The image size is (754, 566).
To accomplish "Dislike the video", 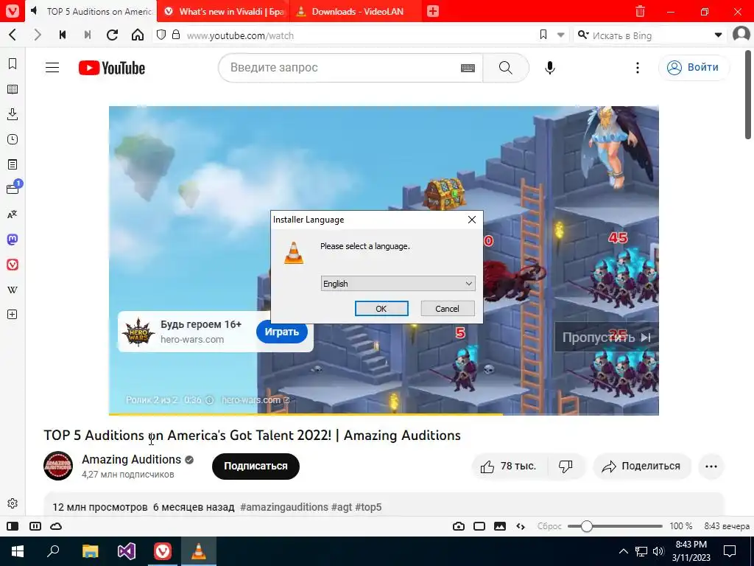I will (565, 467).
